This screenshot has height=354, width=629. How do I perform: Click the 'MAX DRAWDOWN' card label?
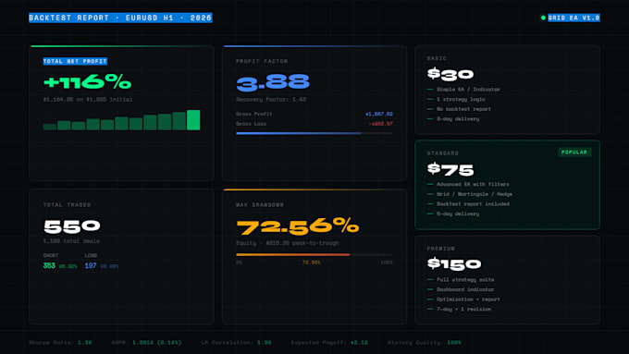pos(260,205)
